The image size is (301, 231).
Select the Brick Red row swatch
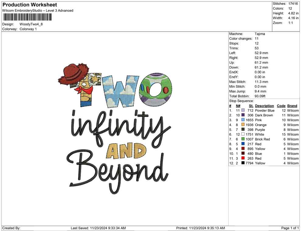243,139
